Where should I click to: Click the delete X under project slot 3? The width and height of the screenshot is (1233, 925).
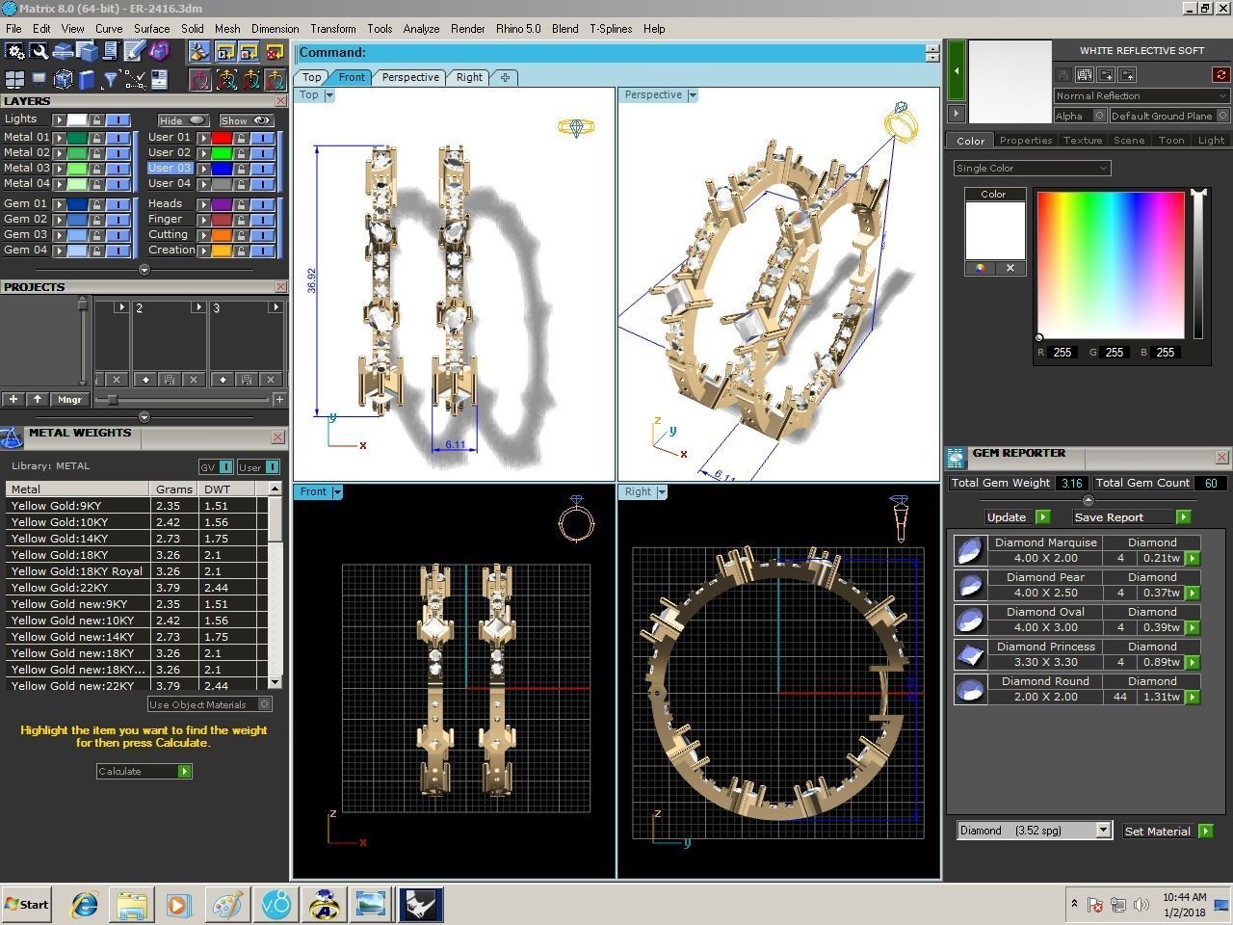(271, 380)
